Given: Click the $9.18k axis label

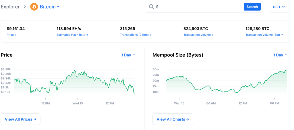Looking at the screenshot, I should [6, 92].
